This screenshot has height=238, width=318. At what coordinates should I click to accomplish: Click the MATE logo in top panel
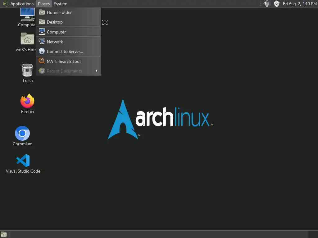click(x=6, y=4)
